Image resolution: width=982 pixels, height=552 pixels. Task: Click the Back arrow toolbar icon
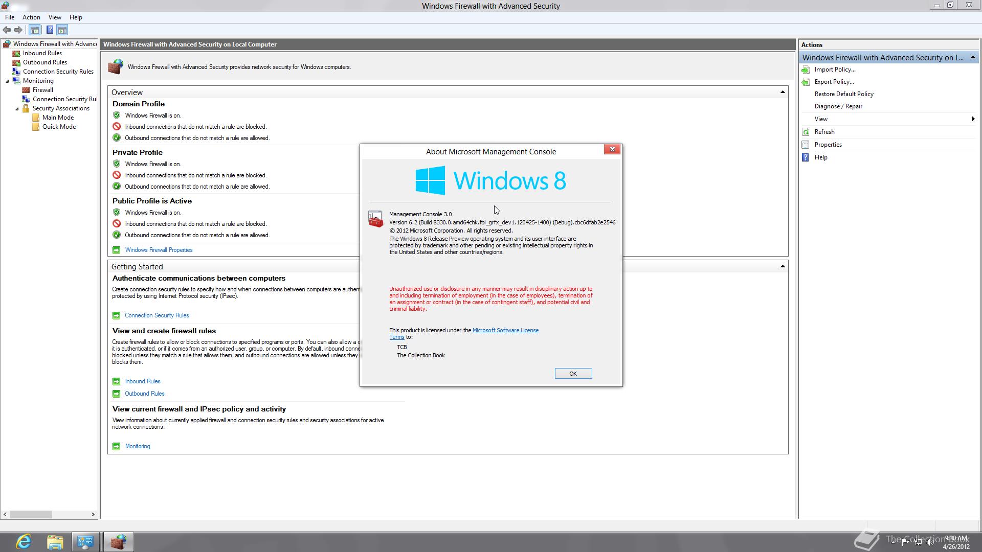pos(7,30)
